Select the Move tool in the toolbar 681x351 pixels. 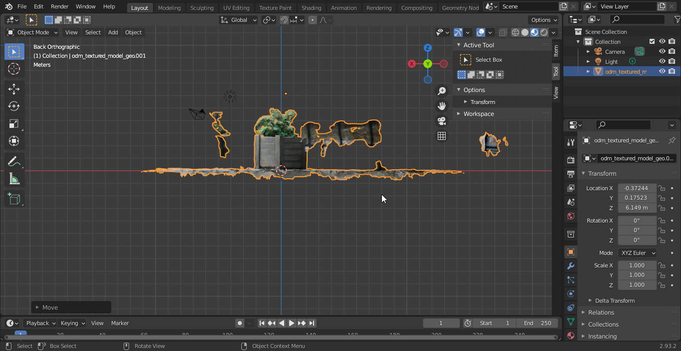[14, 89]
